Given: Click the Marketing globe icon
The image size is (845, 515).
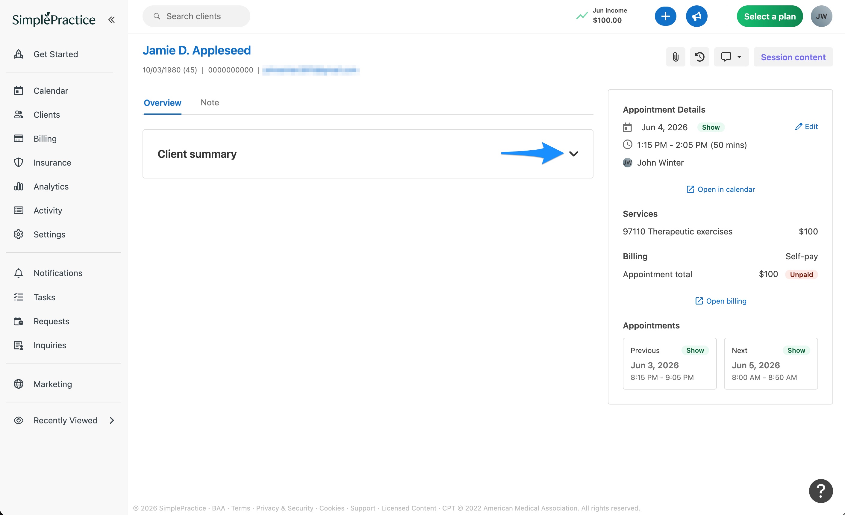Looking at the screenshot, I should tap(19, 384).
